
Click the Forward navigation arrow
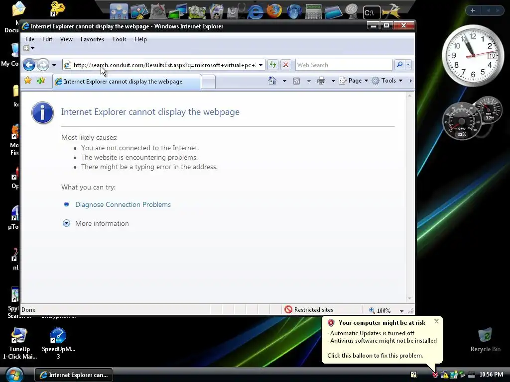(x=43, y=65)
